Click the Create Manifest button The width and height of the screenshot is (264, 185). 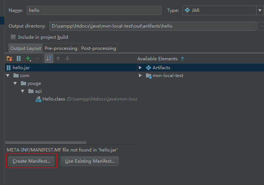tap(31, 161)
